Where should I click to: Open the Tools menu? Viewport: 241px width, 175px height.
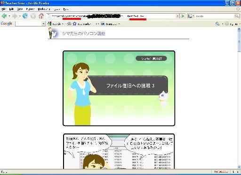click(57, 9)
